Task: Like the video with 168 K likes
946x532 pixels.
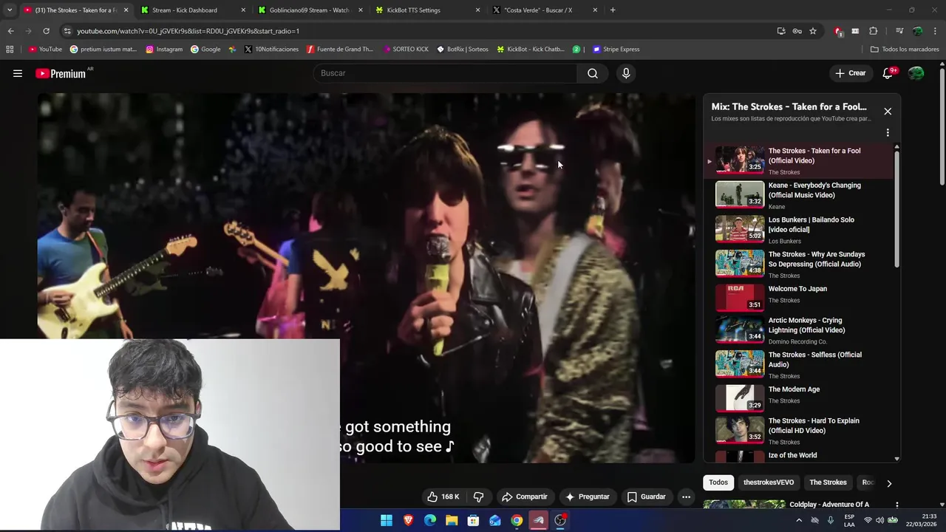Action: click(x=443, y=497)
